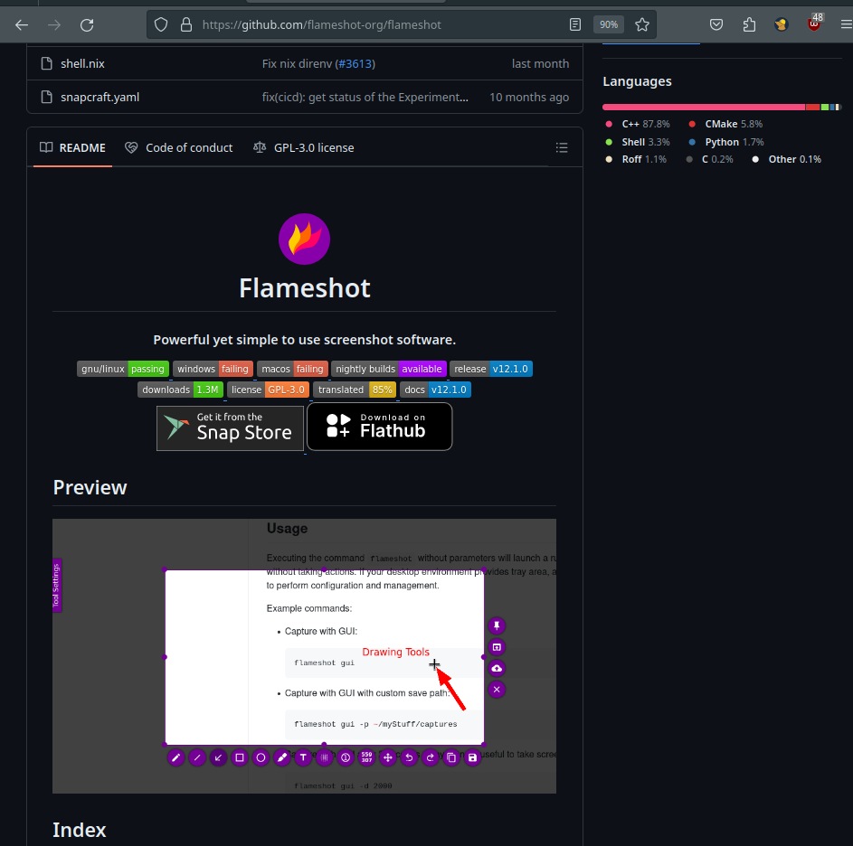This screenshot has height=846, width=853.
Task: Open the uBlock Origin extension icon
Action: (814, 23)
